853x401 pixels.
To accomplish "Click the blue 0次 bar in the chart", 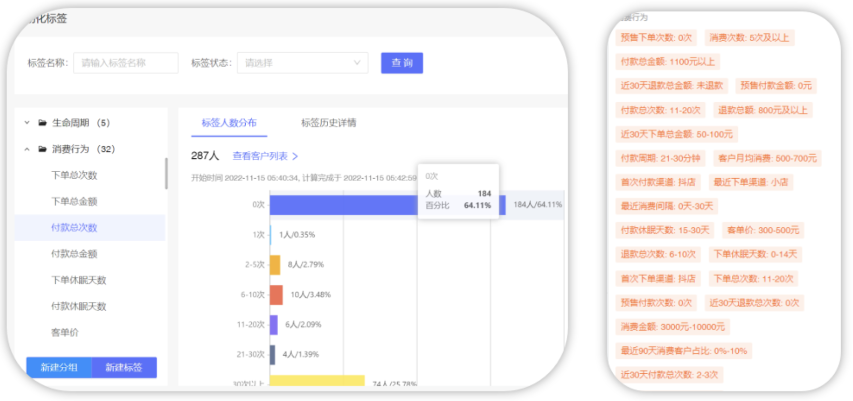I will [x=387, y=205].
